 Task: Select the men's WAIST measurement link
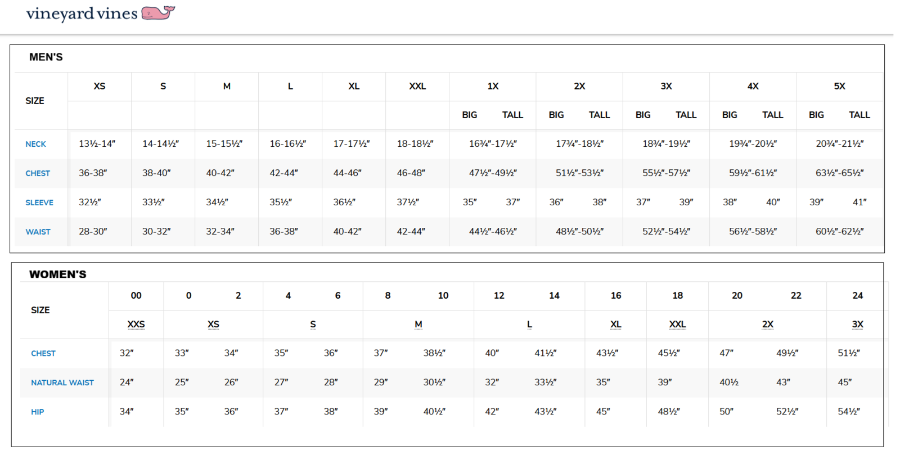pos(38,232)
